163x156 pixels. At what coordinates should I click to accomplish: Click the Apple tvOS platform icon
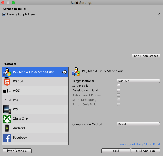pyautogui.click(x=7, y=91)
